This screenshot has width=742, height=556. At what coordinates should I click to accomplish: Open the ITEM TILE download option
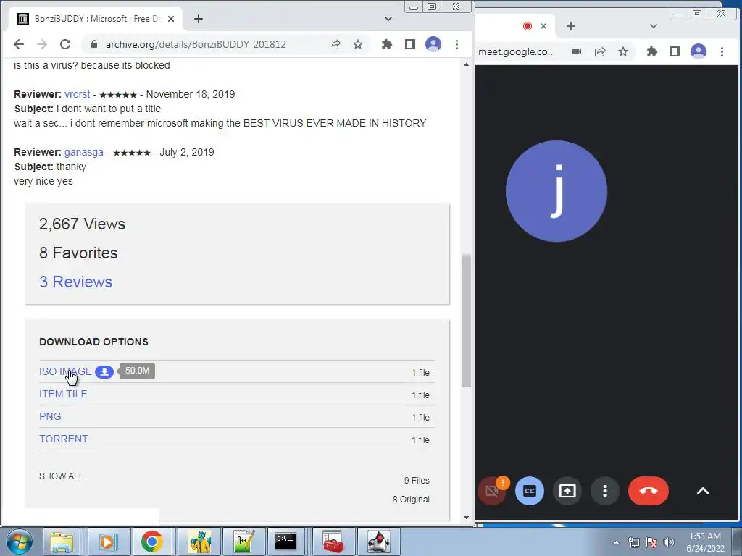click(x=63, y=394)
